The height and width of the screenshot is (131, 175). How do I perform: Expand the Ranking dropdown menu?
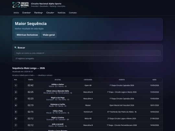(38, 13)
